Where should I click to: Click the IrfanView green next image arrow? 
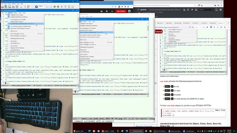click(58, 7)
